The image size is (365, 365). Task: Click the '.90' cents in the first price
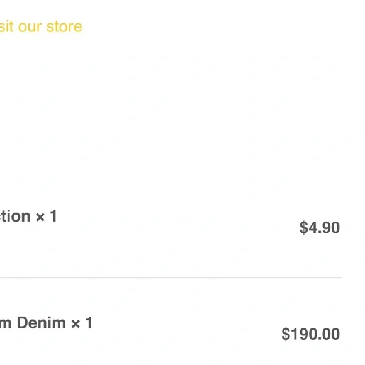coord(328,228)
